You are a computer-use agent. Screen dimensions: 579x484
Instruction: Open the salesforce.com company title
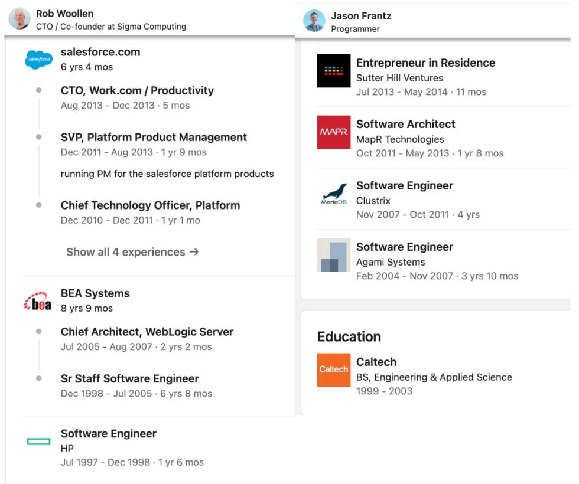(100, 52)
